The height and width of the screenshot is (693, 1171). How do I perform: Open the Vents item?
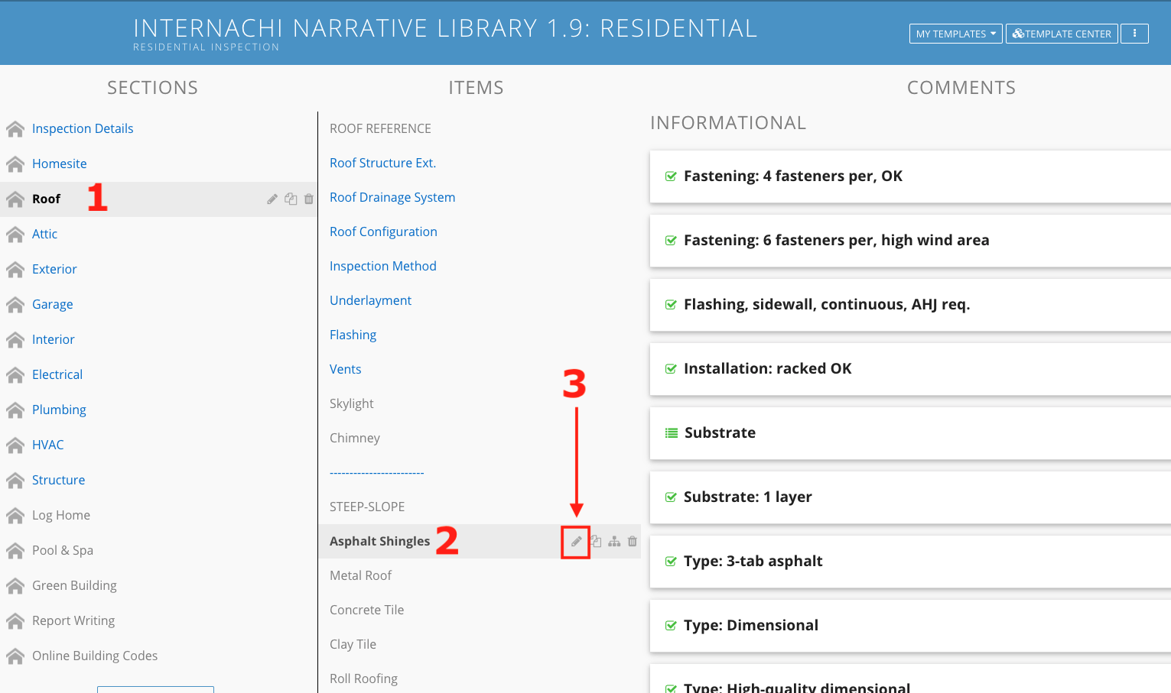tap(345, 369)
